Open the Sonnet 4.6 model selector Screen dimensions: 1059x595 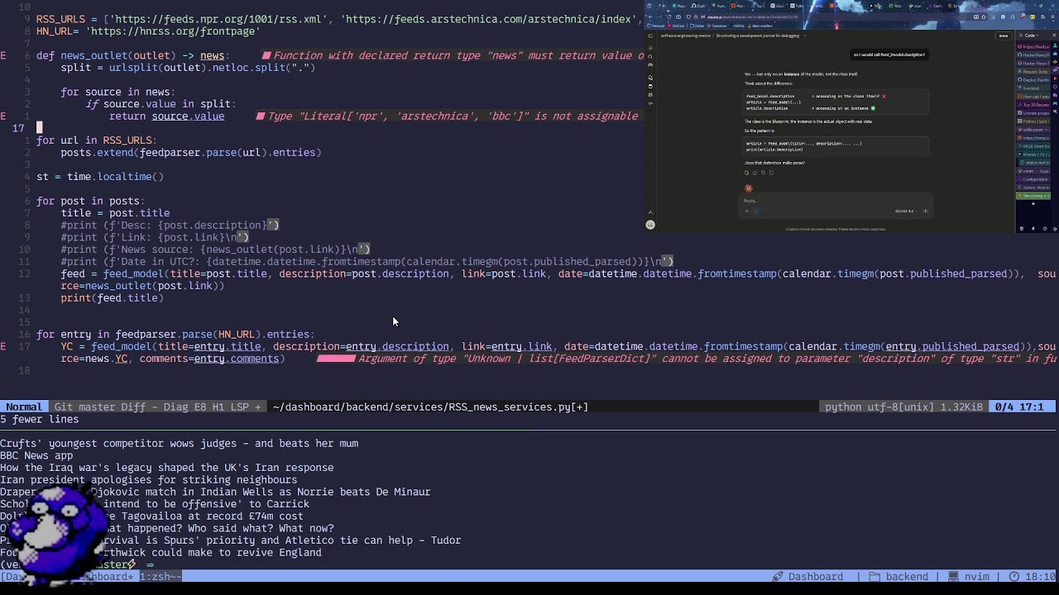tap(906, 211)
